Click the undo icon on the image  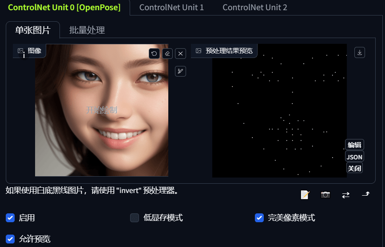(154, 54)
